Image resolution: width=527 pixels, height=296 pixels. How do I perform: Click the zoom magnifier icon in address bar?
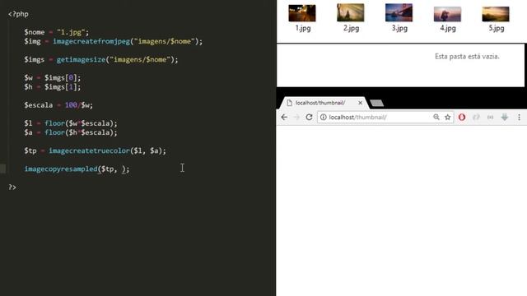[x=436, y=117]
